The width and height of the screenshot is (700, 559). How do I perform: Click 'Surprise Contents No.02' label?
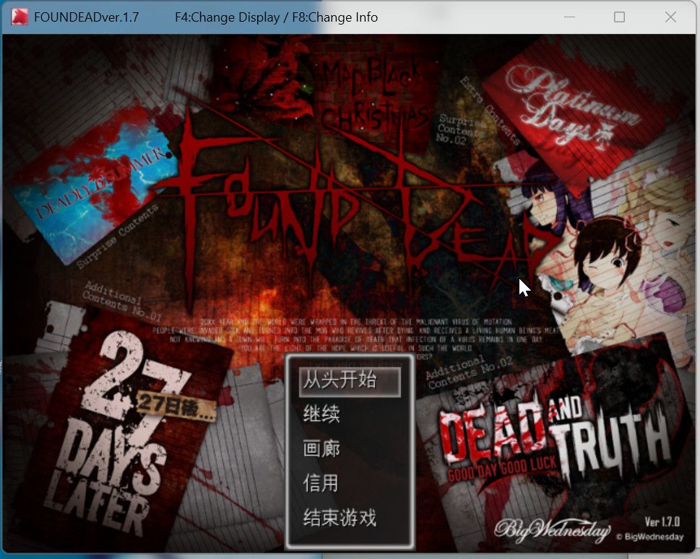(460, 130)
